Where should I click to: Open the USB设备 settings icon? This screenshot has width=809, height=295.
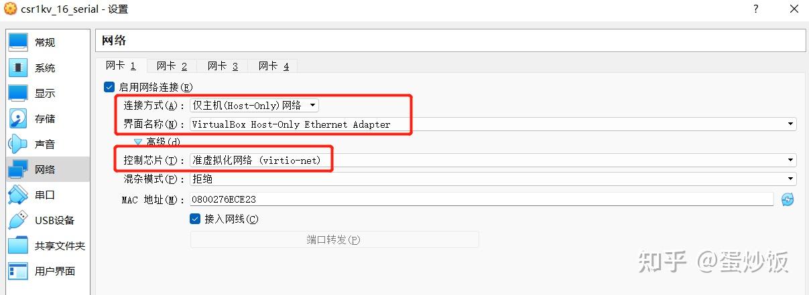pyautogui.click(x=18, y=220)
